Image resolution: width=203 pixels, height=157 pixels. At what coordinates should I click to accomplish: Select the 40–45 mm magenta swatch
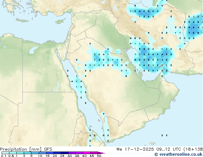click(87, 153)
